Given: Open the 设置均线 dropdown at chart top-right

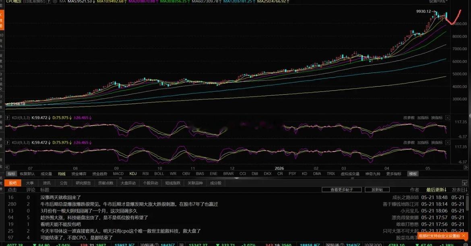Looking at the screenshot, I should pyautogui.click(x=438, y=1).
